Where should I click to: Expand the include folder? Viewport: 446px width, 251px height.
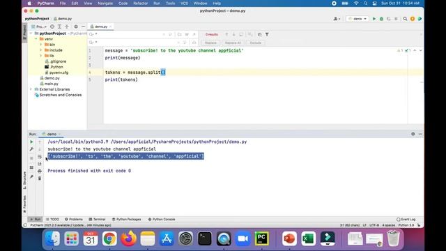tap(41, 50)
